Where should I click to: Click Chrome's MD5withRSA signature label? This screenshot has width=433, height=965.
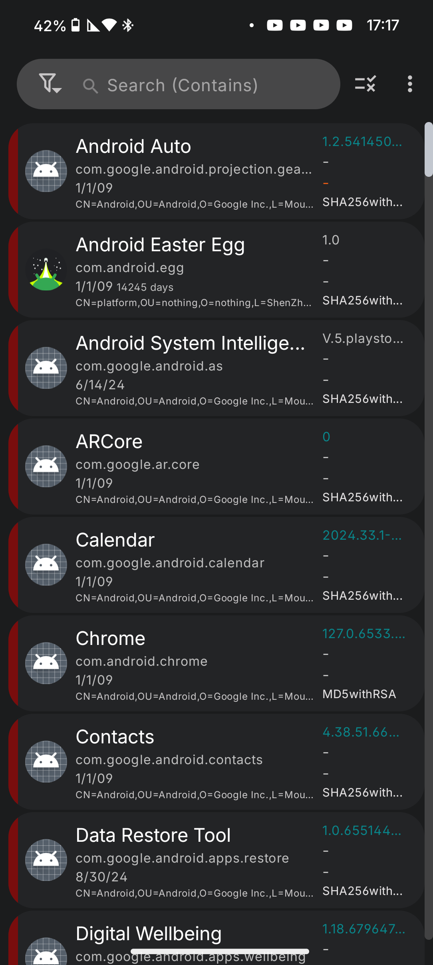coord(359,694)
